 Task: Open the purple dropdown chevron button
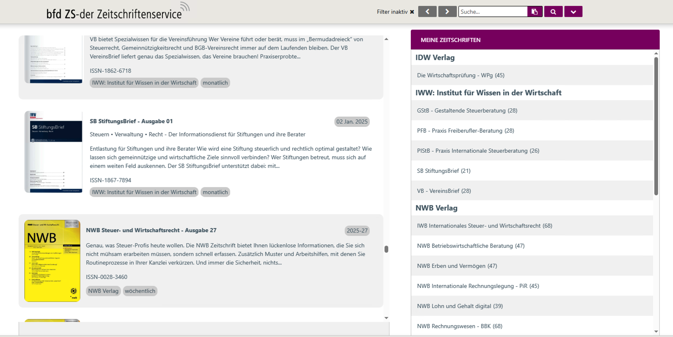[573, 11]
